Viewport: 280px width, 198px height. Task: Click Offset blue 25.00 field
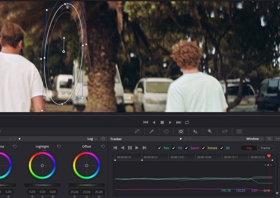click(99, 192)
